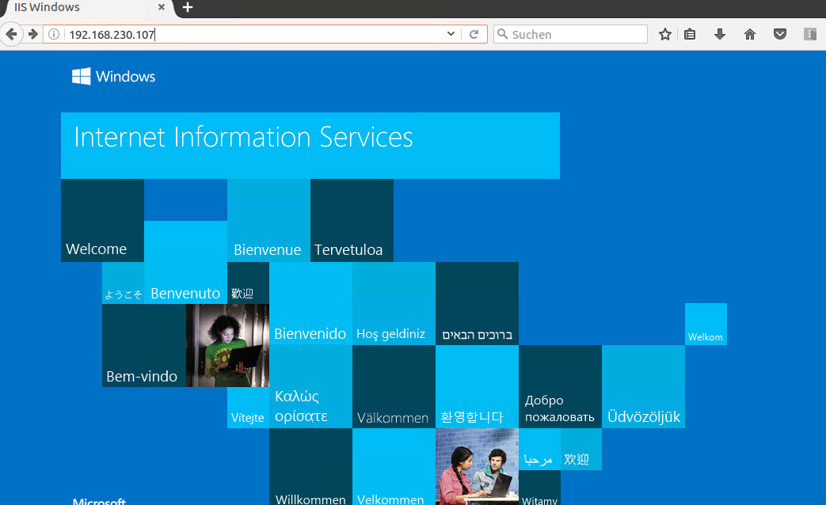Open the downloads arrow icon
This screenshot has height=505, width=826.
[x=720, y=34]
